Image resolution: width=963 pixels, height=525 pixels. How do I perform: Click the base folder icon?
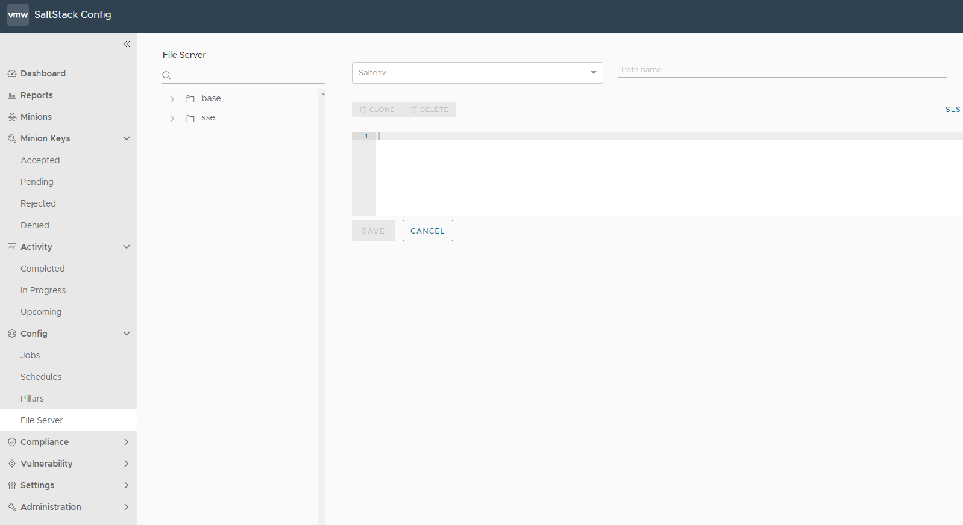tap(190, 99)
